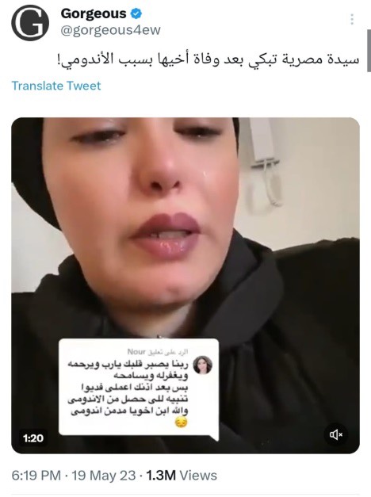Click the 6:19 PM timestamp
The width and height of the screenshot is (371, 497).
pyautogui.click(x=36, y=476)
